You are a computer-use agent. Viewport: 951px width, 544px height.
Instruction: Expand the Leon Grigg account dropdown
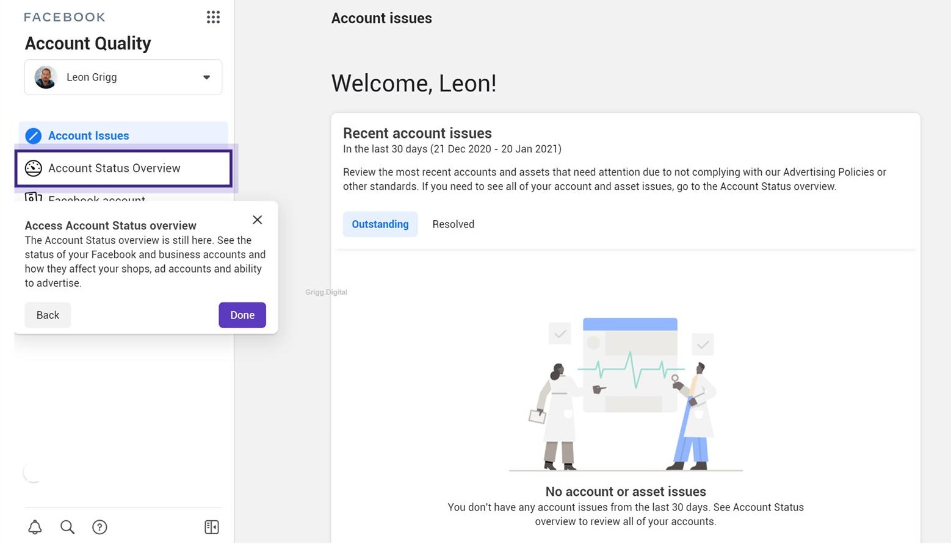tap(123, 77)
